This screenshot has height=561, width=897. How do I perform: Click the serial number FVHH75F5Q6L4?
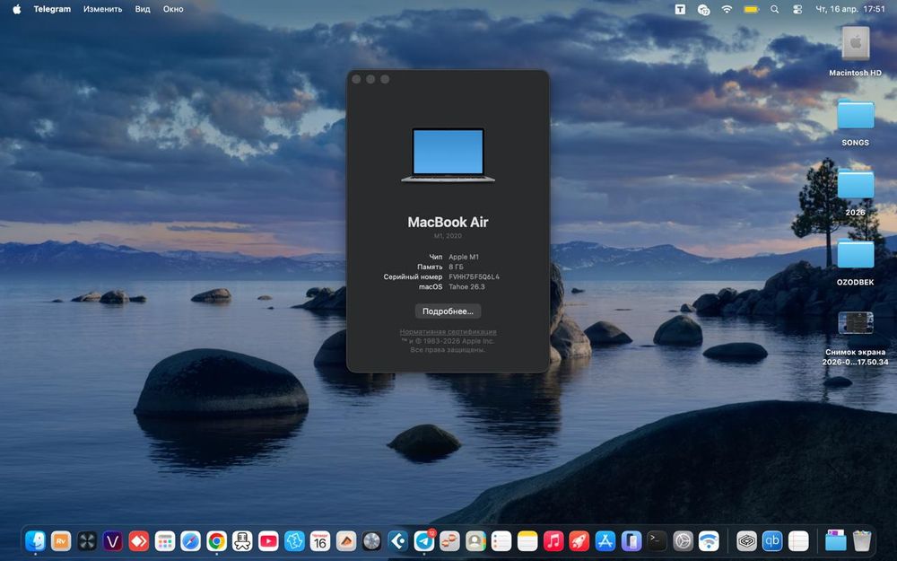(475, 276)
